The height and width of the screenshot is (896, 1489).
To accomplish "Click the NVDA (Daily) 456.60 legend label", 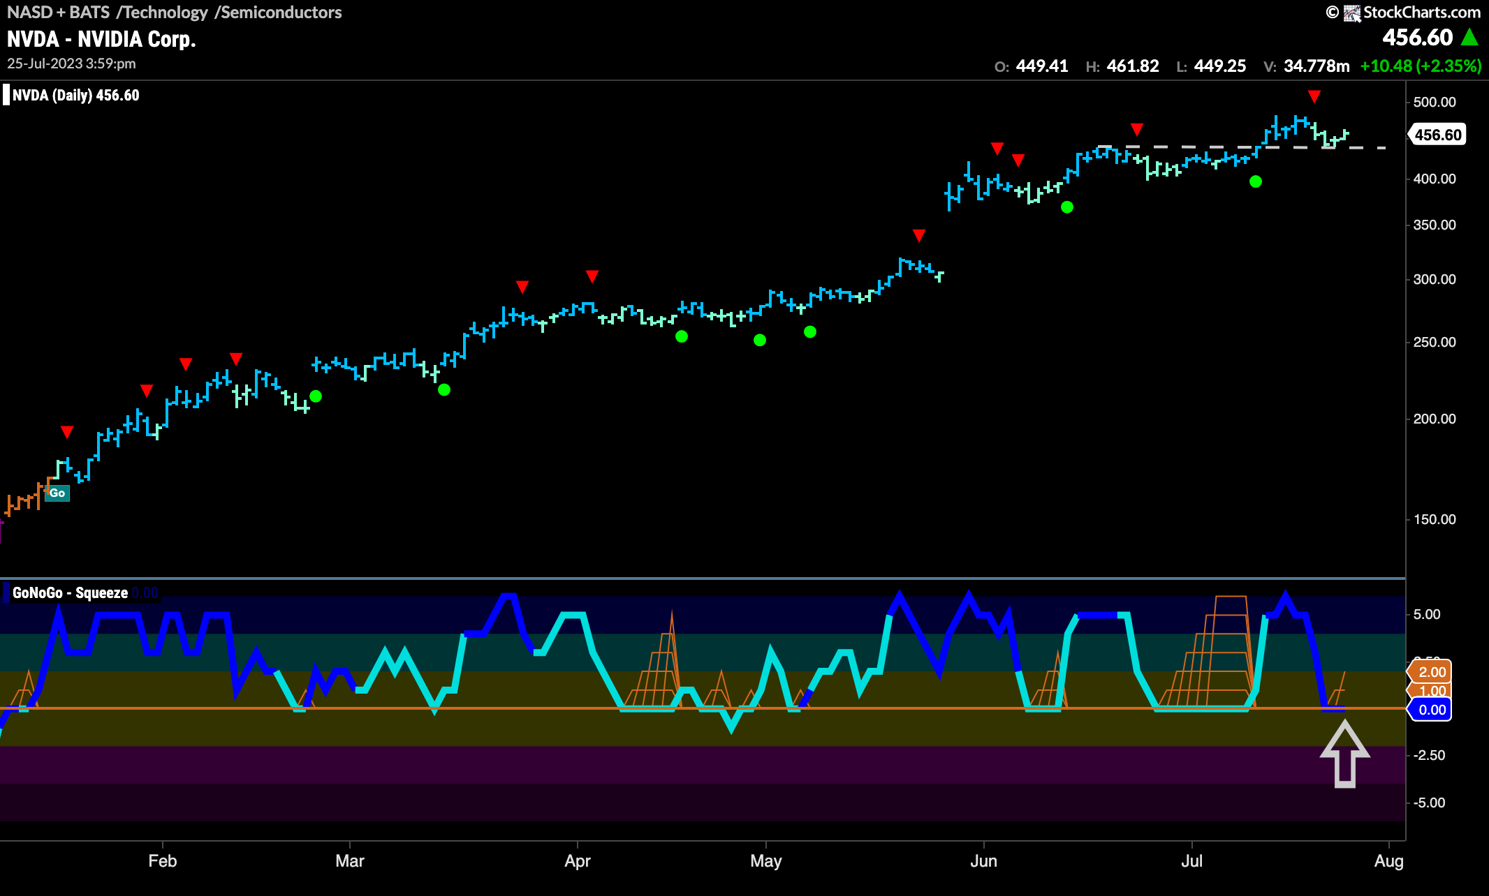I will click(75, 95).
